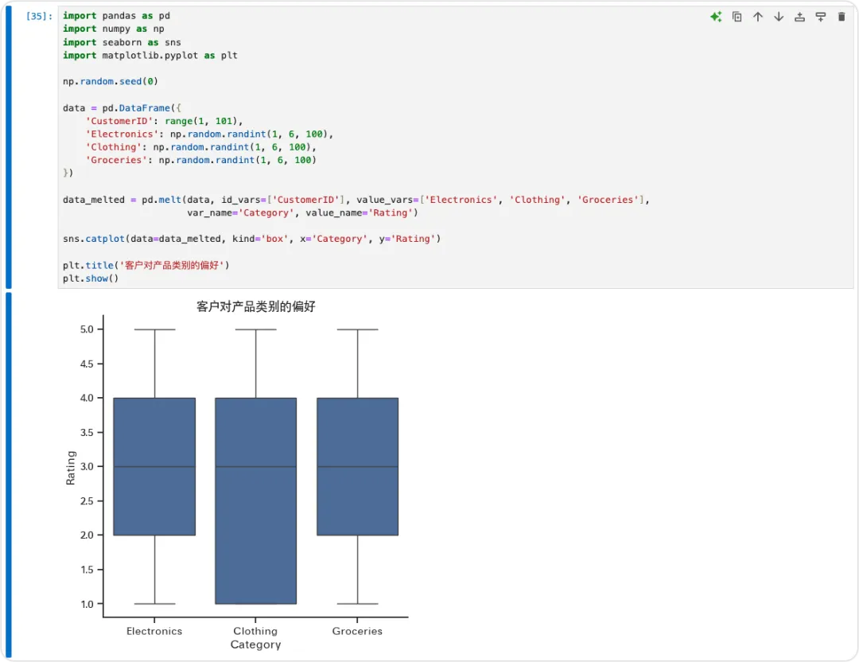Insert a cell below this one
Image resolution: width=859 pixels, height=662 pixels.
[x=821, y=17]
